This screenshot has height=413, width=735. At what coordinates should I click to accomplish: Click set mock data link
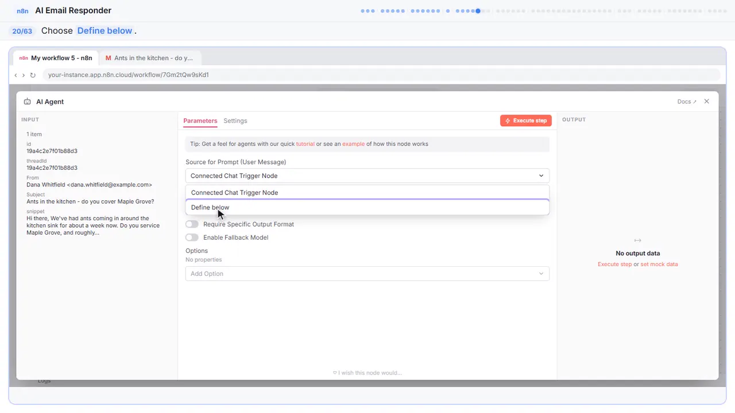(659, 264)
